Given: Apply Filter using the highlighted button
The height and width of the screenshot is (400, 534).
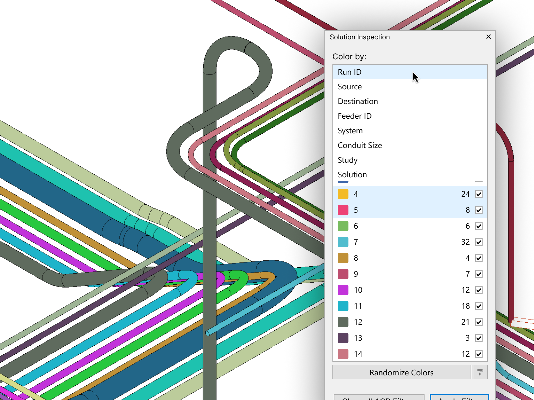Looking at the screenshot, I should click(x=459, y=397).
